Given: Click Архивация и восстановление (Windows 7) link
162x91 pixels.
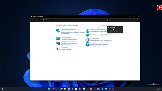Looking at the screenshot, I should (71, 35).
